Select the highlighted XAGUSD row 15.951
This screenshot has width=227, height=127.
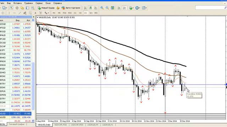coord(16,114)
